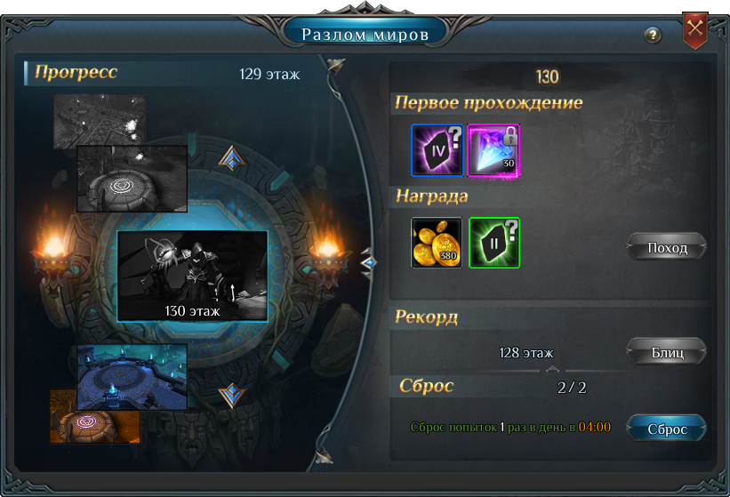Click the purple IV shard reward icon
The width and height of the screenshot is (730, 497).
pos(437,150)
